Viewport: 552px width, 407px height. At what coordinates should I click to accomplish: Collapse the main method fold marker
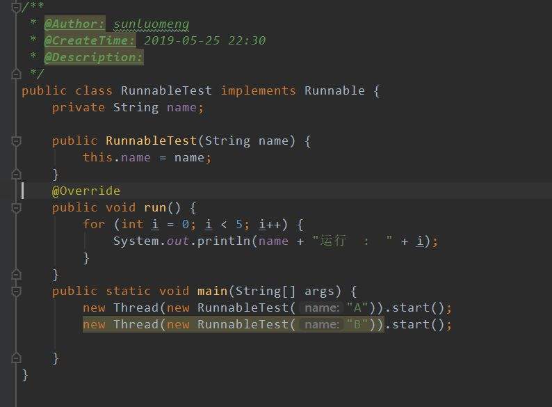(16, 291)
